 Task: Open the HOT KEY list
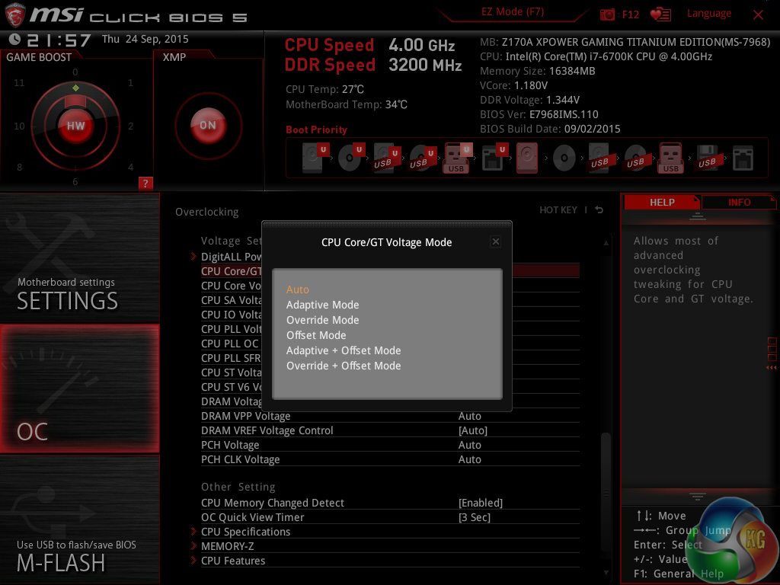point(558,210)
